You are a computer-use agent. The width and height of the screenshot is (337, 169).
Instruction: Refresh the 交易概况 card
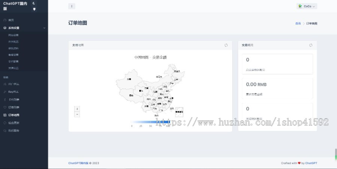(311, 45)
